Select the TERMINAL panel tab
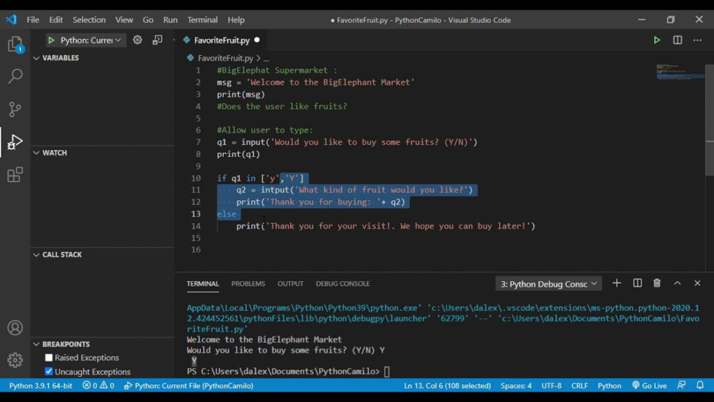 [203, 283]
